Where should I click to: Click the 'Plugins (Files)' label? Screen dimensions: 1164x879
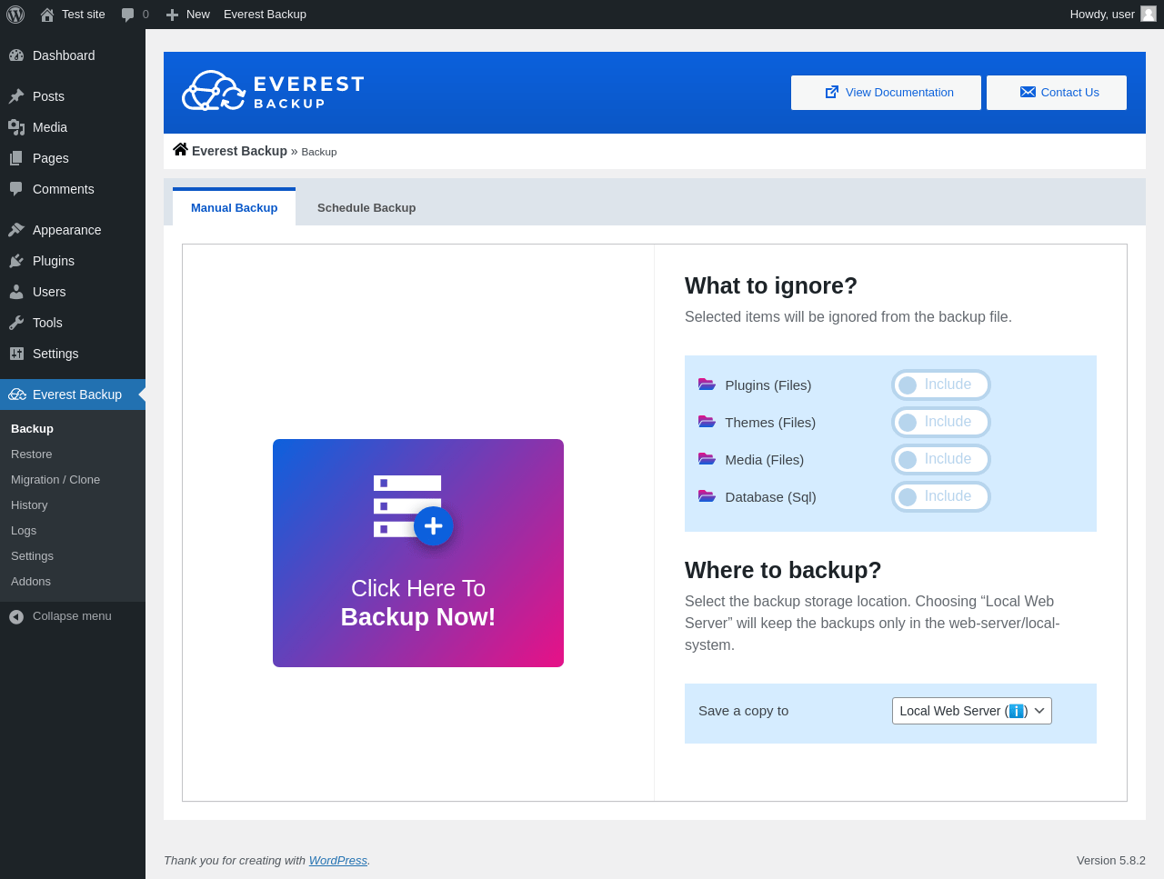click(x=768, y=385)
